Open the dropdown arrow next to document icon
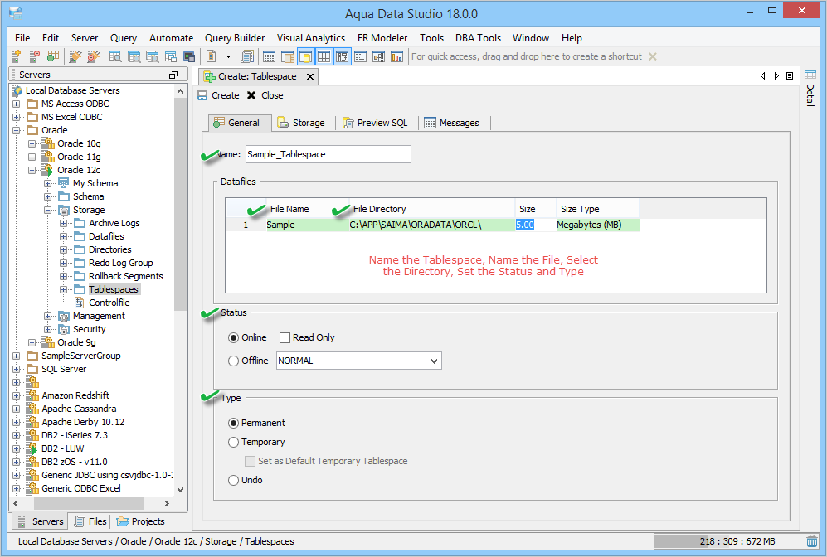Screen dimensions: 827x557 coord(228,56)
